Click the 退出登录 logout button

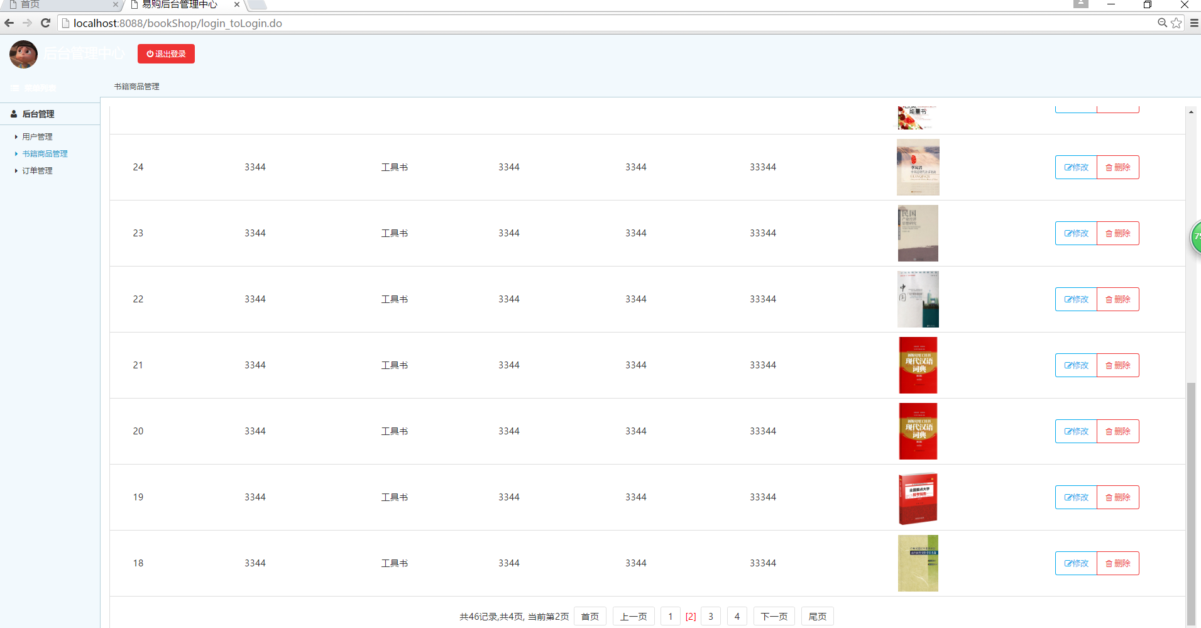166,54
